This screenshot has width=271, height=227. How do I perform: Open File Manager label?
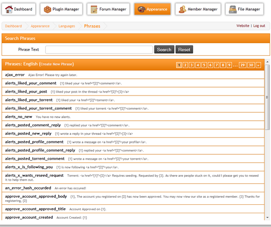pos(249,9)
